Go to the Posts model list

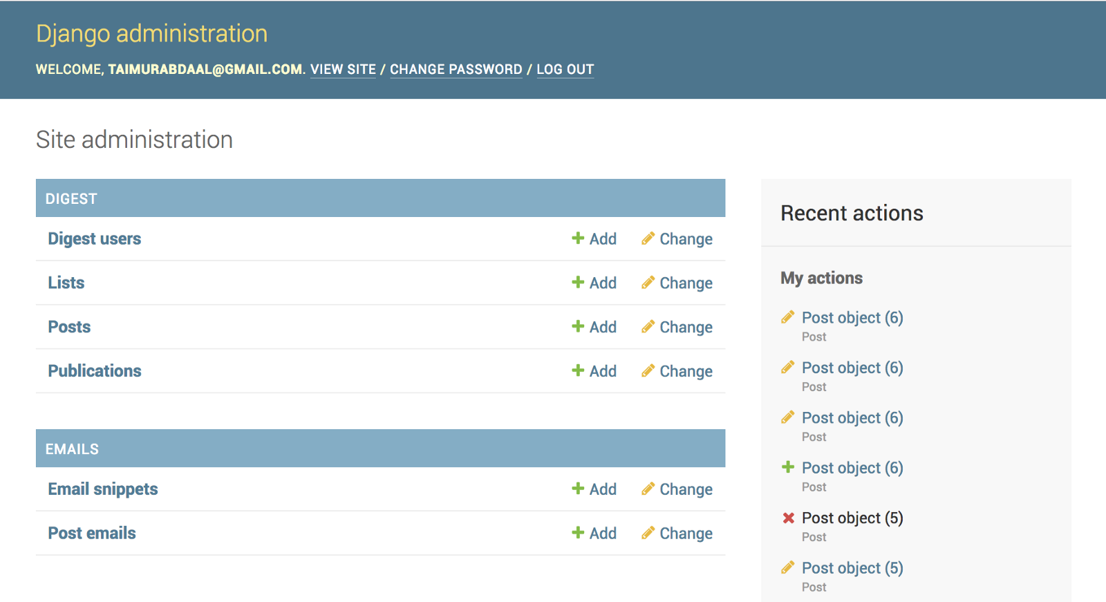coord(69,327)
